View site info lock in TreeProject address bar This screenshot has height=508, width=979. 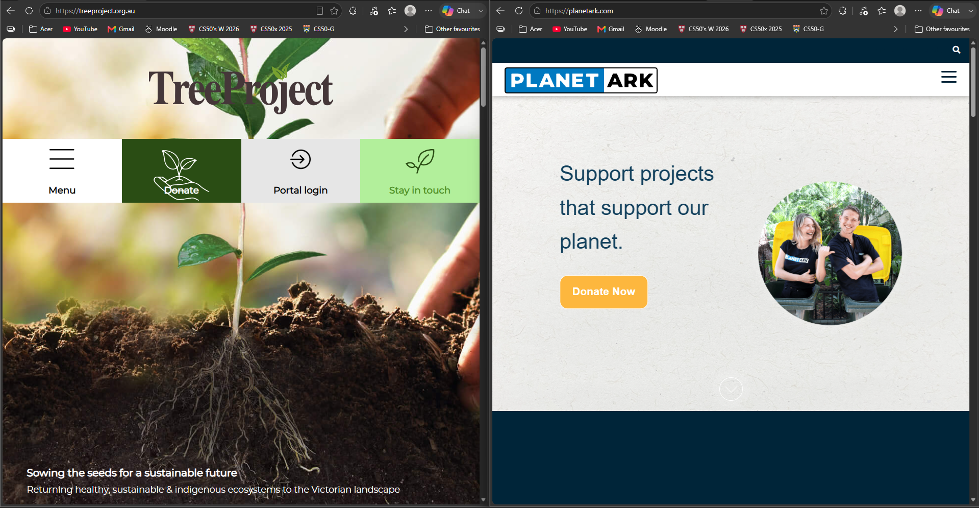[47, 11]
